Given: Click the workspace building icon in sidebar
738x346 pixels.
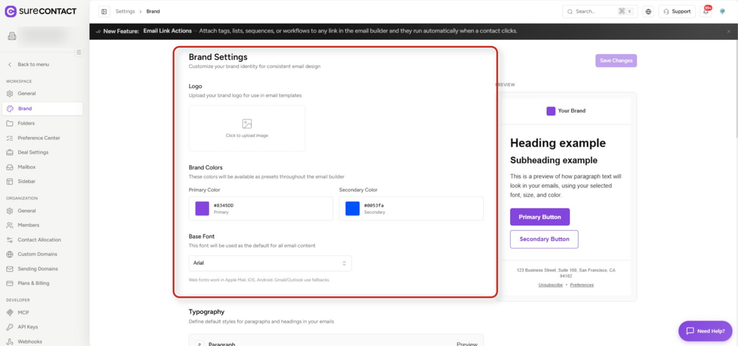Looking at the screenshot, I should click(x=12, y=37).
